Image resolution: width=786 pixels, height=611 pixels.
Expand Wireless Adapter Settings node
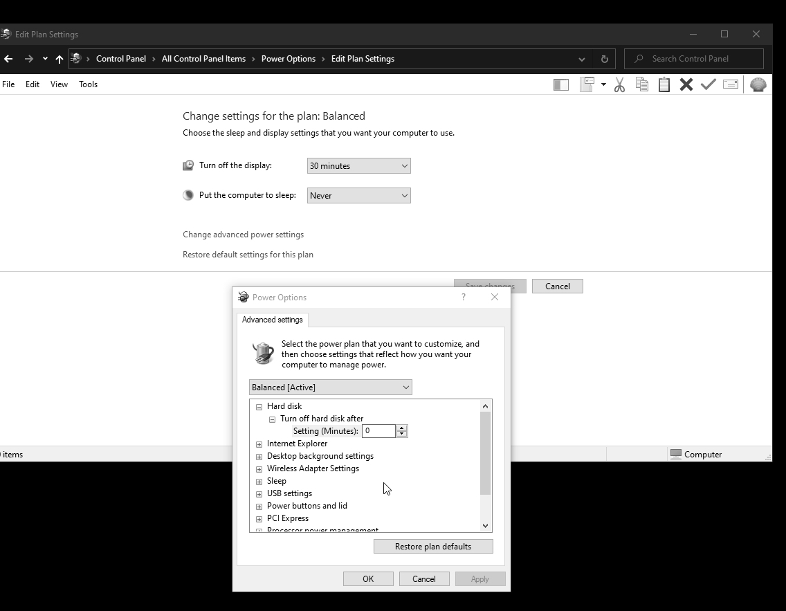(x=259, y=470)
